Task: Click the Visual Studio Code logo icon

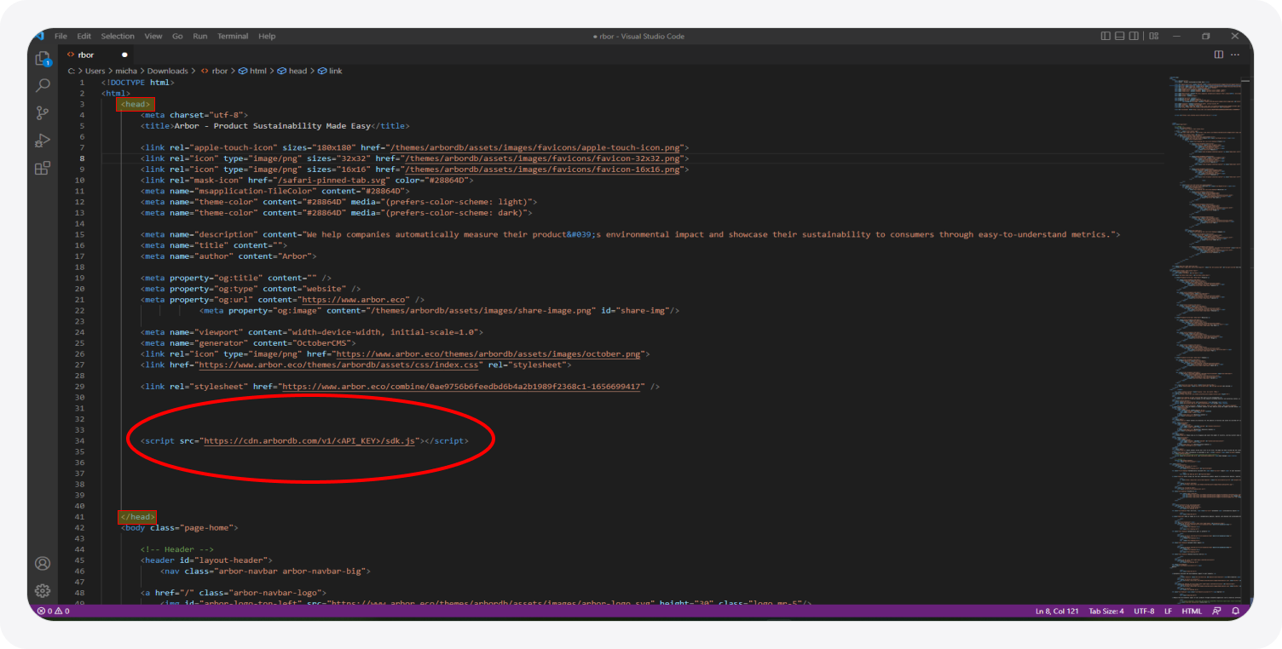Action: click(38, 36)
